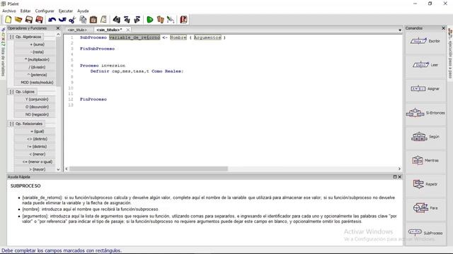The height and width of the screenshot is (254, 453).
Task: Close the Comandos panel
Action: [x=444, y=28]
